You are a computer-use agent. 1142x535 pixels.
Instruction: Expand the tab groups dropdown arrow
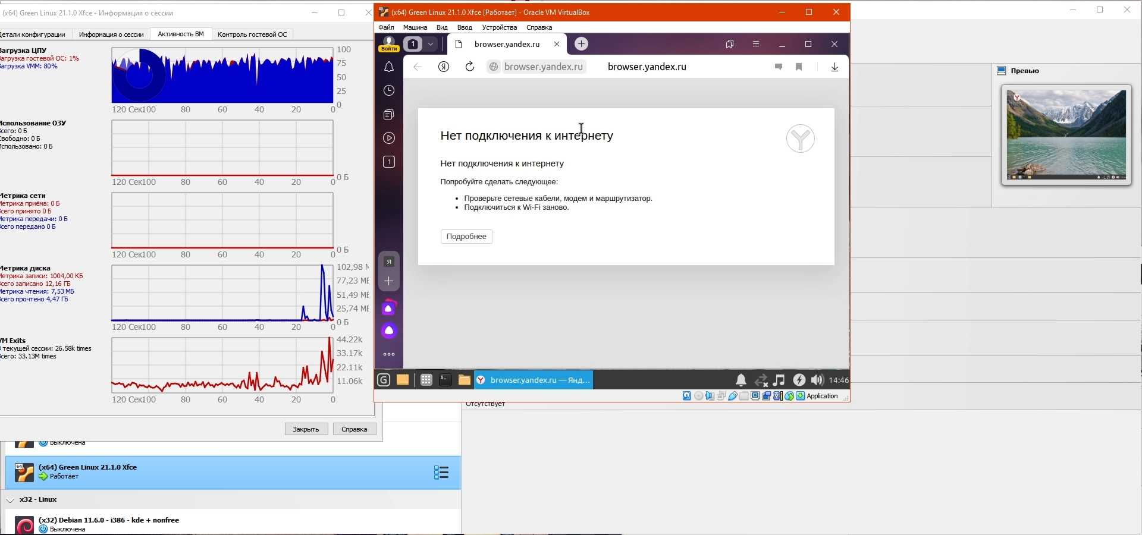(x=431, y=44)
